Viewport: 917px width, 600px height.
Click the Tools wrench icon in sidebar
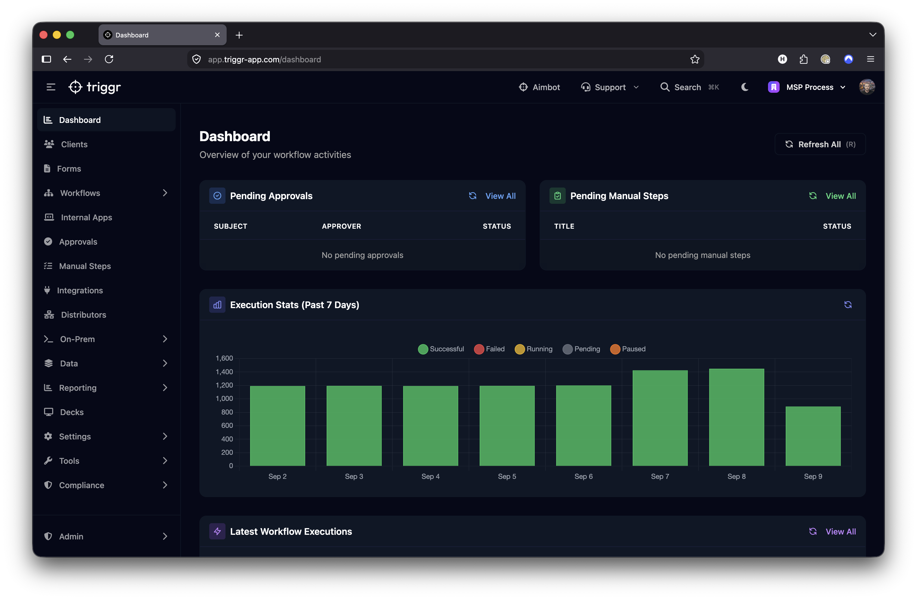pos(48,461)
